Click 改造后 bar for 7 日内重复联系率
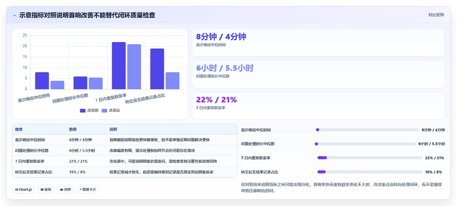This screenshot has width=457, height=206. pos(134,67)
